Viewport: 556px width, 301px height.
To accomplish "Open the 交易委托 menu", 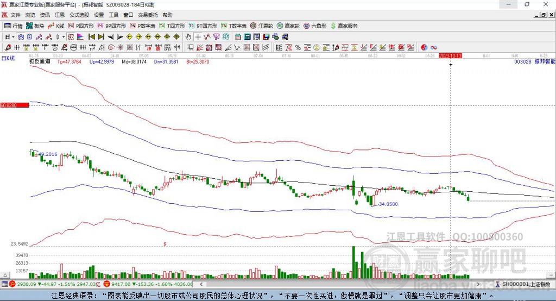I will tap(148, 15).
